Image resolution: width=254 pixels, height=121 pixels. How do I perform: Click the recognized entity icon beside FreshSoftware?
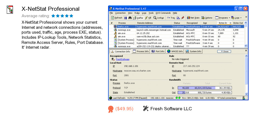[x=113, y=59]
